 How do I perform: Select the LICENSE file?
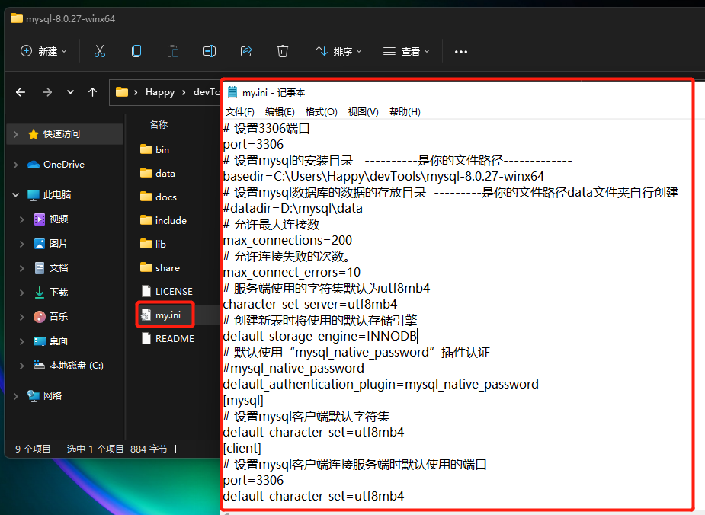point(167,291)
